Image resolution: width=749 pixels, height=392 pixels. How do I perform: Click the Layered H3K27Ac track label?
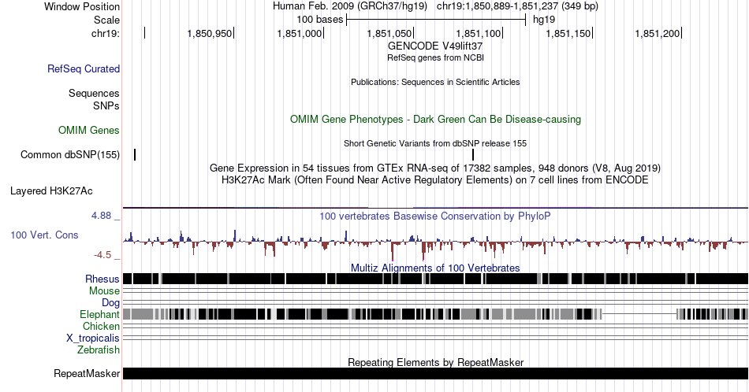click(51, 190)
